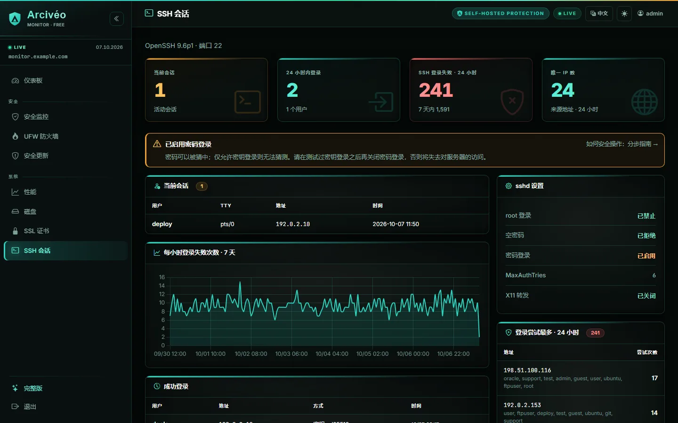Click the chart icon beside 每小时登录失败次数
The image size is (678, 423).
(157, 253)
